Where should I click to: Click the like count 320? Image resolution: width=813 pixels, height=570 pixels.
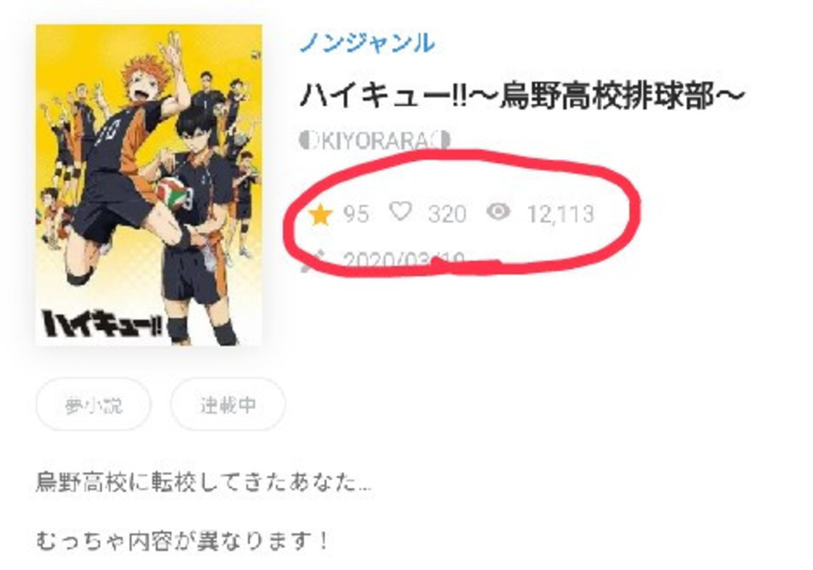pos(447,214)
